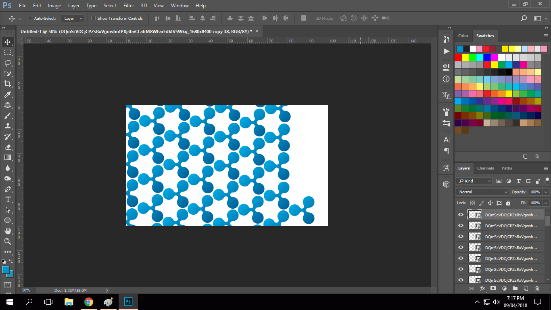Open Chrome from the taskbar

tap(89, 302)
